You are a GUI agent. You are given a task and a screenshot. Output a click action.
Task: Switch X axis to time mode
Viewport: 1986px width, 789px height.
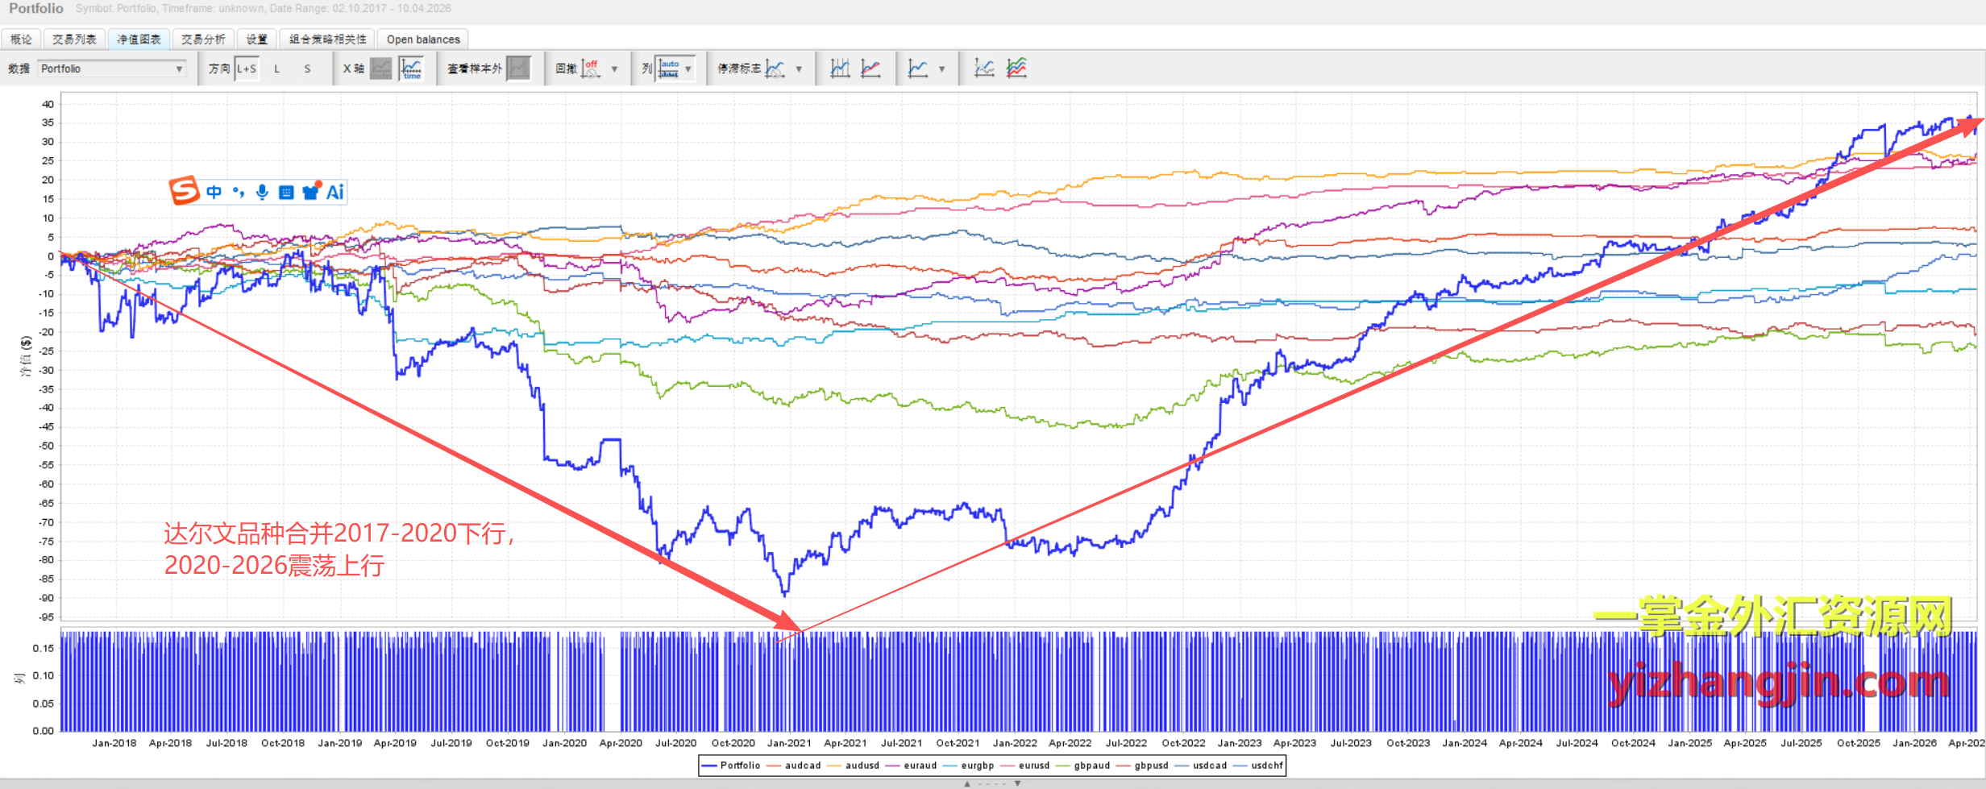(411, 69)
